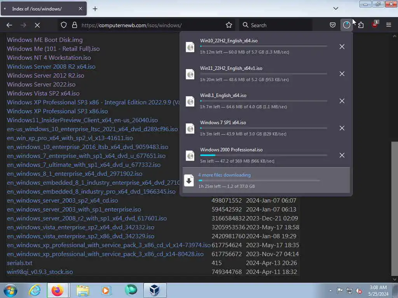
Task: Select Win11_22H2_English_x64v1.iso file icon
Action: pos(190,74)
